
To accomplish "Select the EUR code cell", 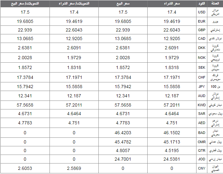I will click(x=202, y=21).
